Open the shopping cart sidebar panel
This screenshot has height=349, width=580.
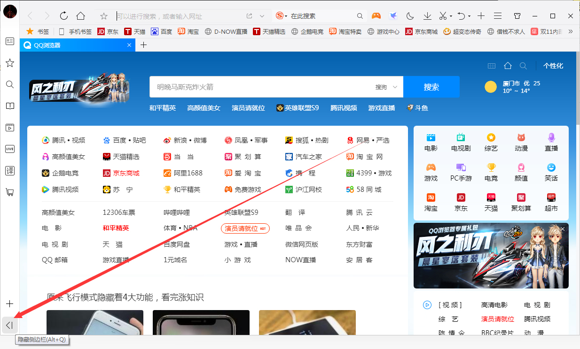(x=9, y=192)
